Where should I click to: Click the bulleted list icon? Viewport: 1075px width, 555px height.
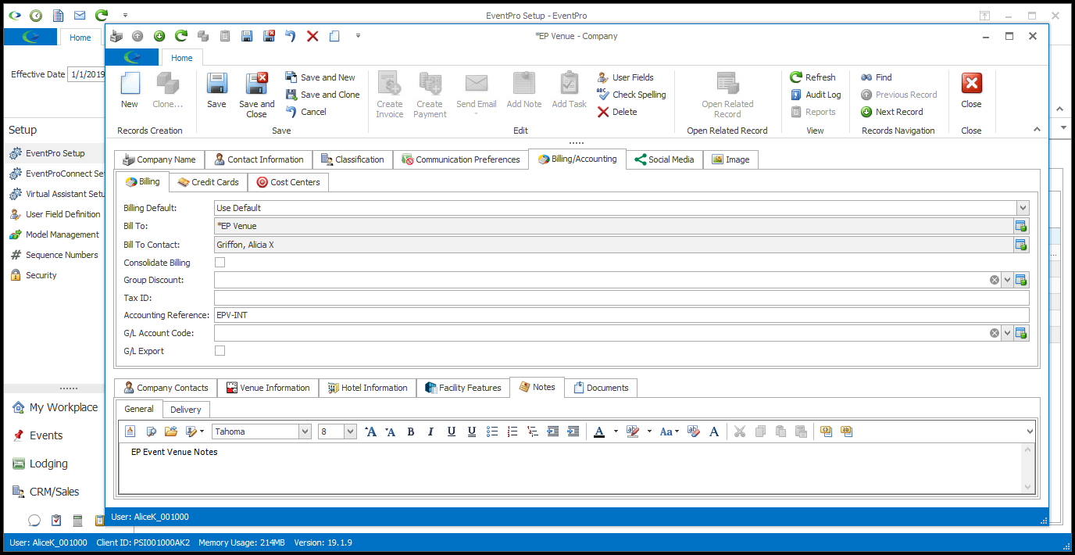point(492,431)
